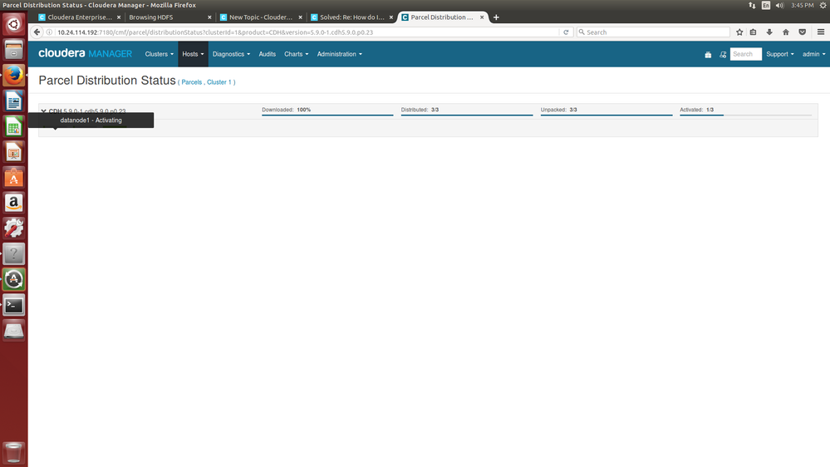The image size is (830, 467).
Task: Launch Firefox from the dock
Action: (x=14, y=75)
